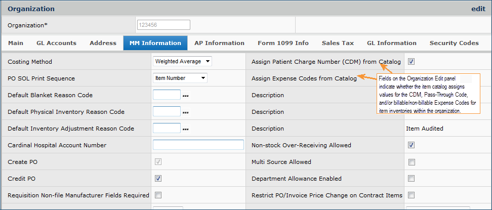This screenshot has height=210, width=492.
Task: Expand PO SOL Print Sequence dropdown
Action: tap(180, 78)
